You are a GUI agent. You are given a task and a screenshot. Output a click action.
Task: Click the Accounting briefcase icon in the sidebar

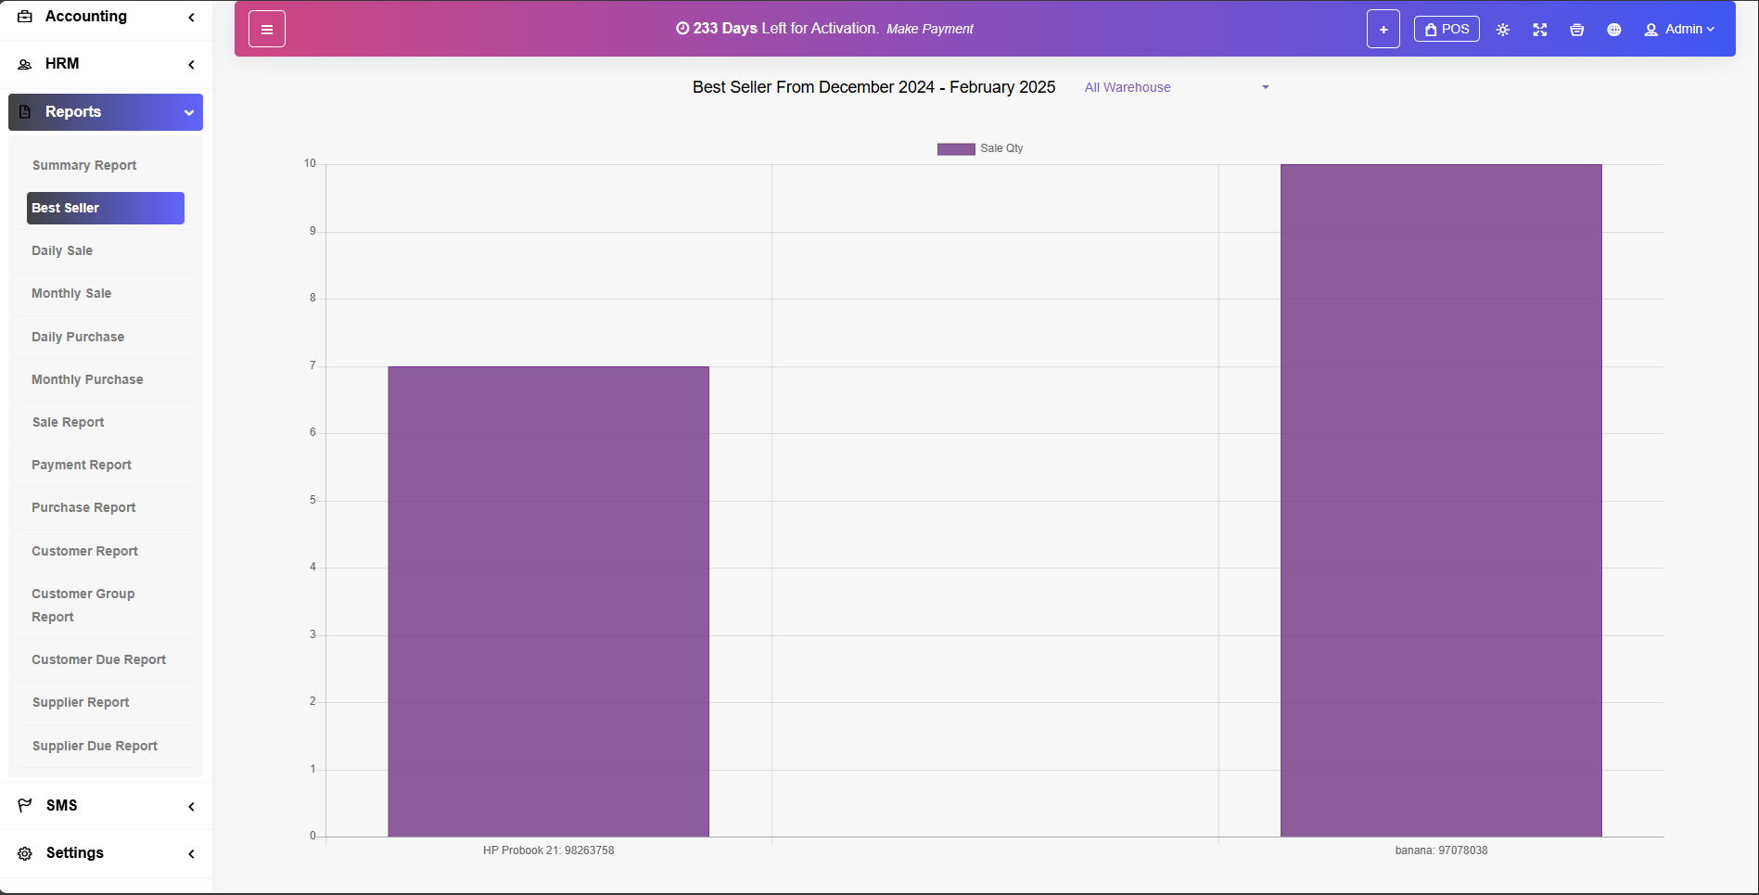pyautogui.click(x=25, y=17)
